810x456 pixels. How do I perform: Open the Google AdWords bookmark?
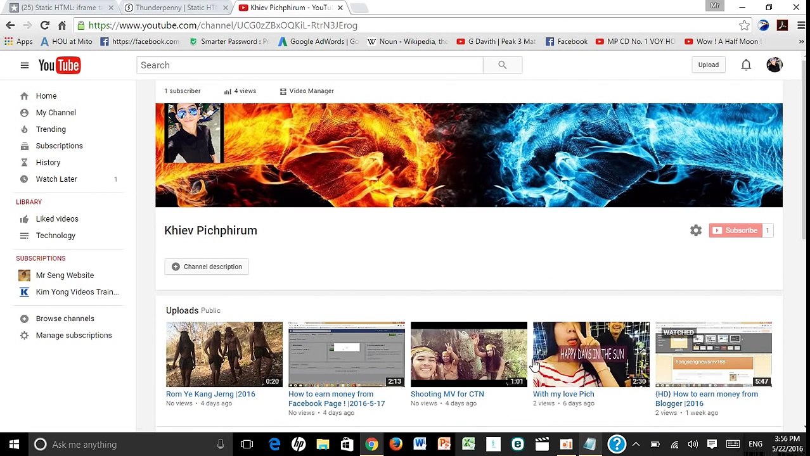point(318,41)
